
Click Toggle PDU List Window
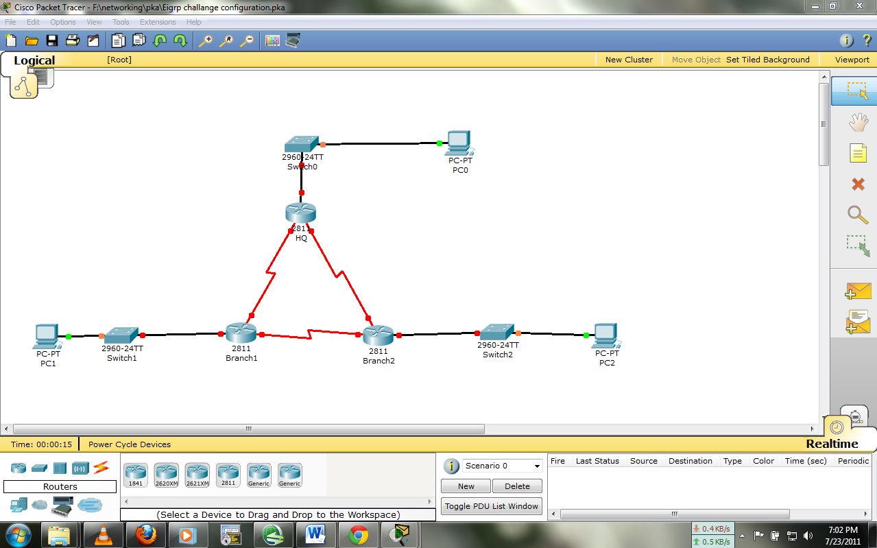[x=492, y=506]
